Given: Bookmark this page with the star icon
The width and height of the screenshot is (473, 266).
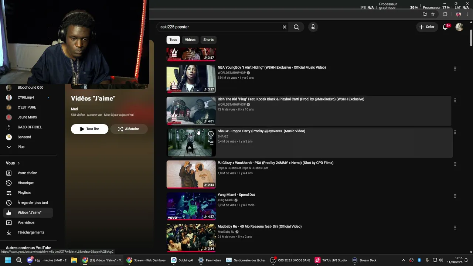Looking at the screenshot, I should (433, 14).
